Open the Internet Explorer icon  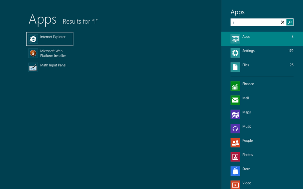33,39
